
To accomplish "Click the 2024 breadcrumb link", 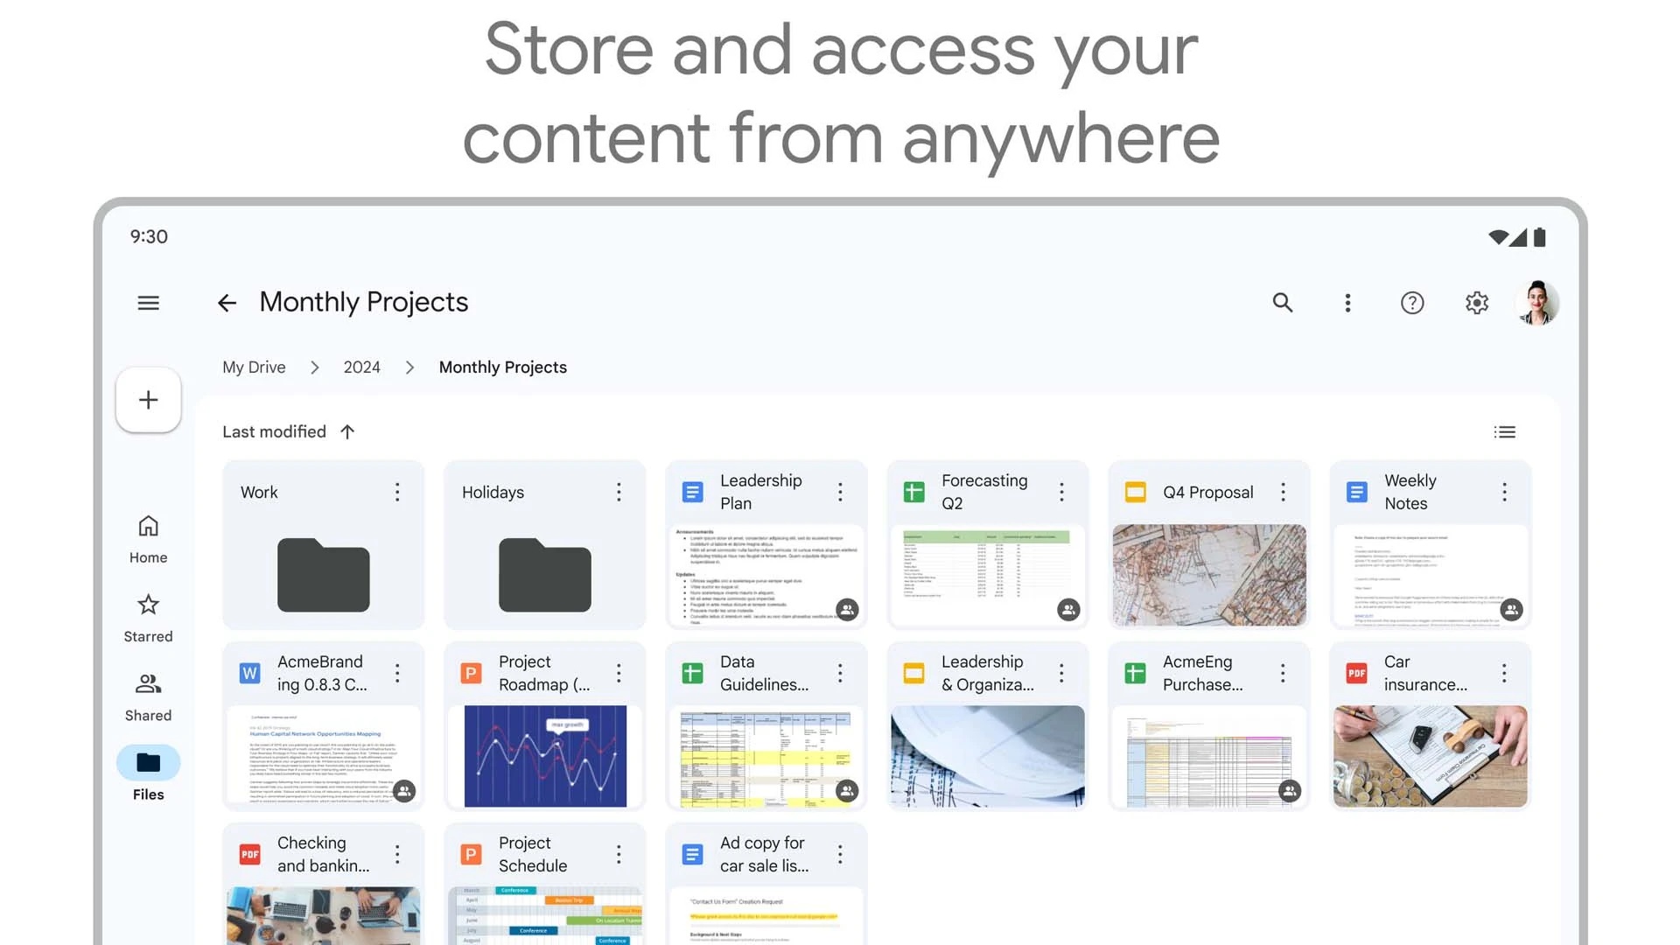I will tap(361, 367).
